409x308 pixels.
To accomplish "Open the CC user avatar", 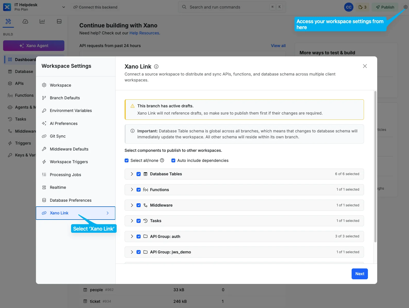I will click(x=349, y=7).
